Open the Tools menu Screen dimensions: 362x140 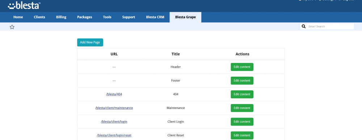(107, 17)
